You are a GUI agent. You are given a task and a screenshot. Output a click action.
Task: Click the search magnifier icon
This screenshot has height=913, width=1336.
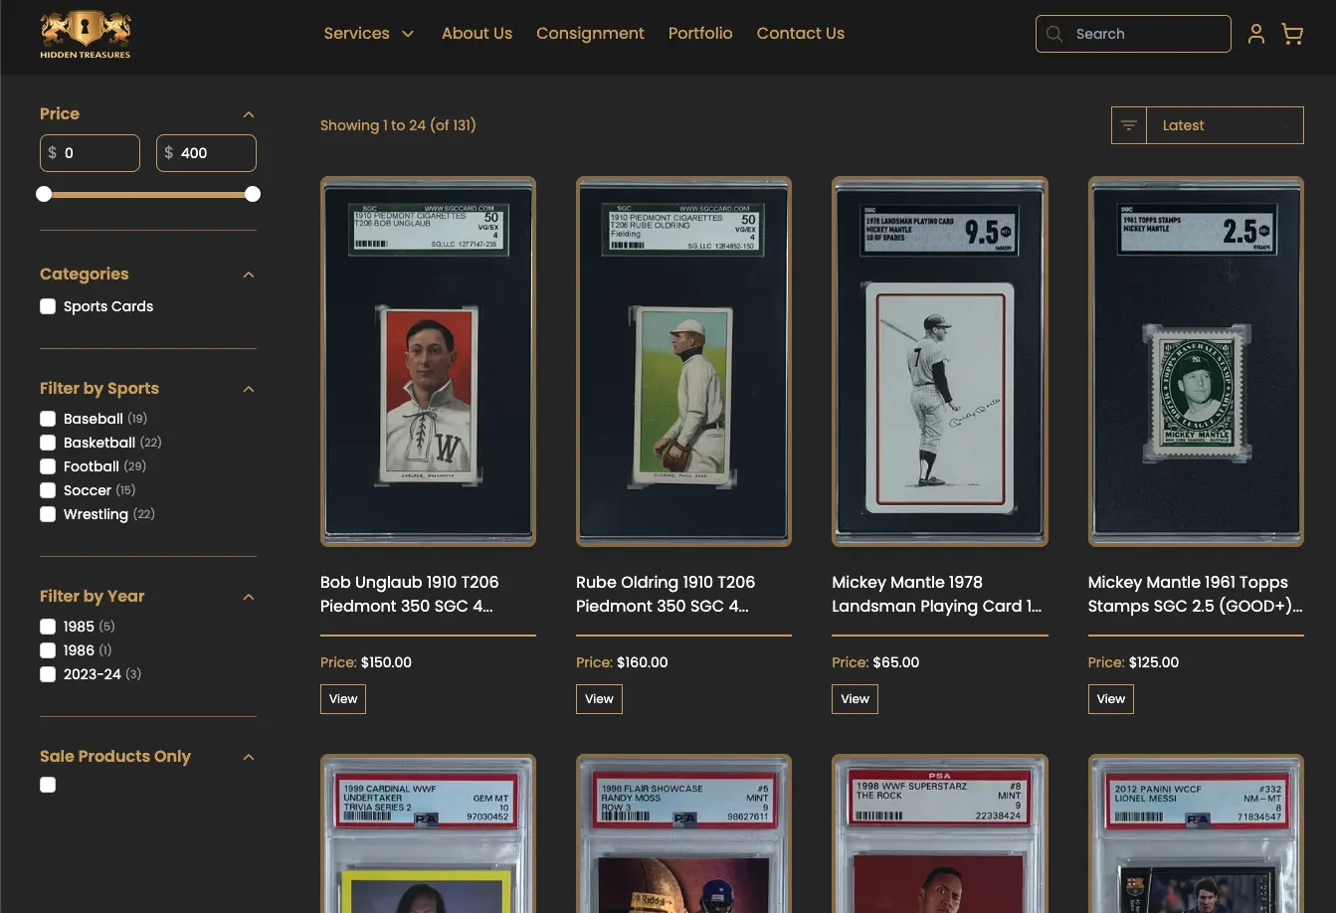(1054, 34)
